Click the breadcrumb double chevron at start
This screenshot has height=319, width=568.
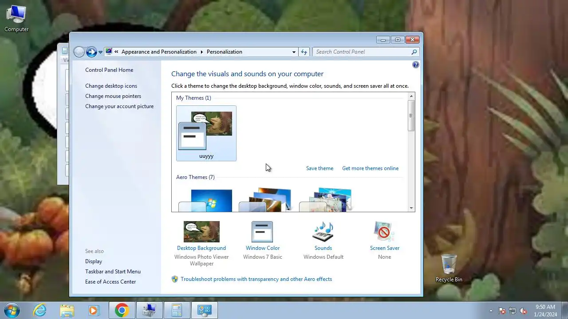pyautogui.click(x=116, y=52)
